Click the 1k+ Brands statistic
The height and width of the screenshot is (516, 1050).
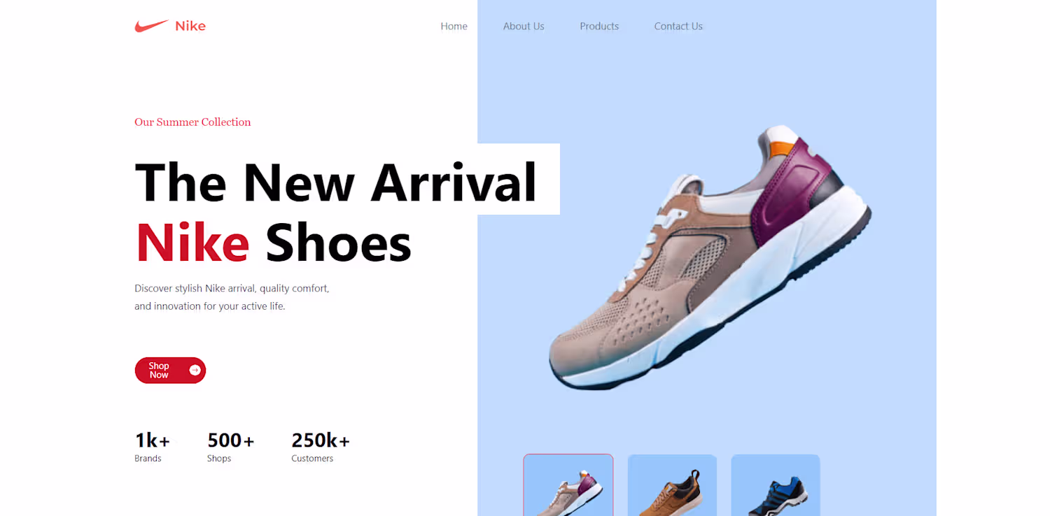pos(152,447)
